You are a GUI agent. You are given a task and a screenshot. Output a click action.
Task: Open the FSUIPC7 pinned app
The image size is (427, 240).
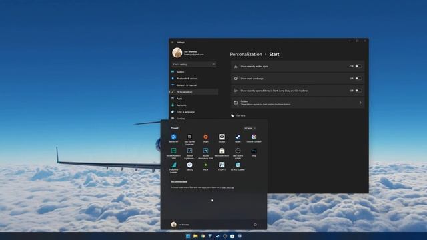[222, 166]
